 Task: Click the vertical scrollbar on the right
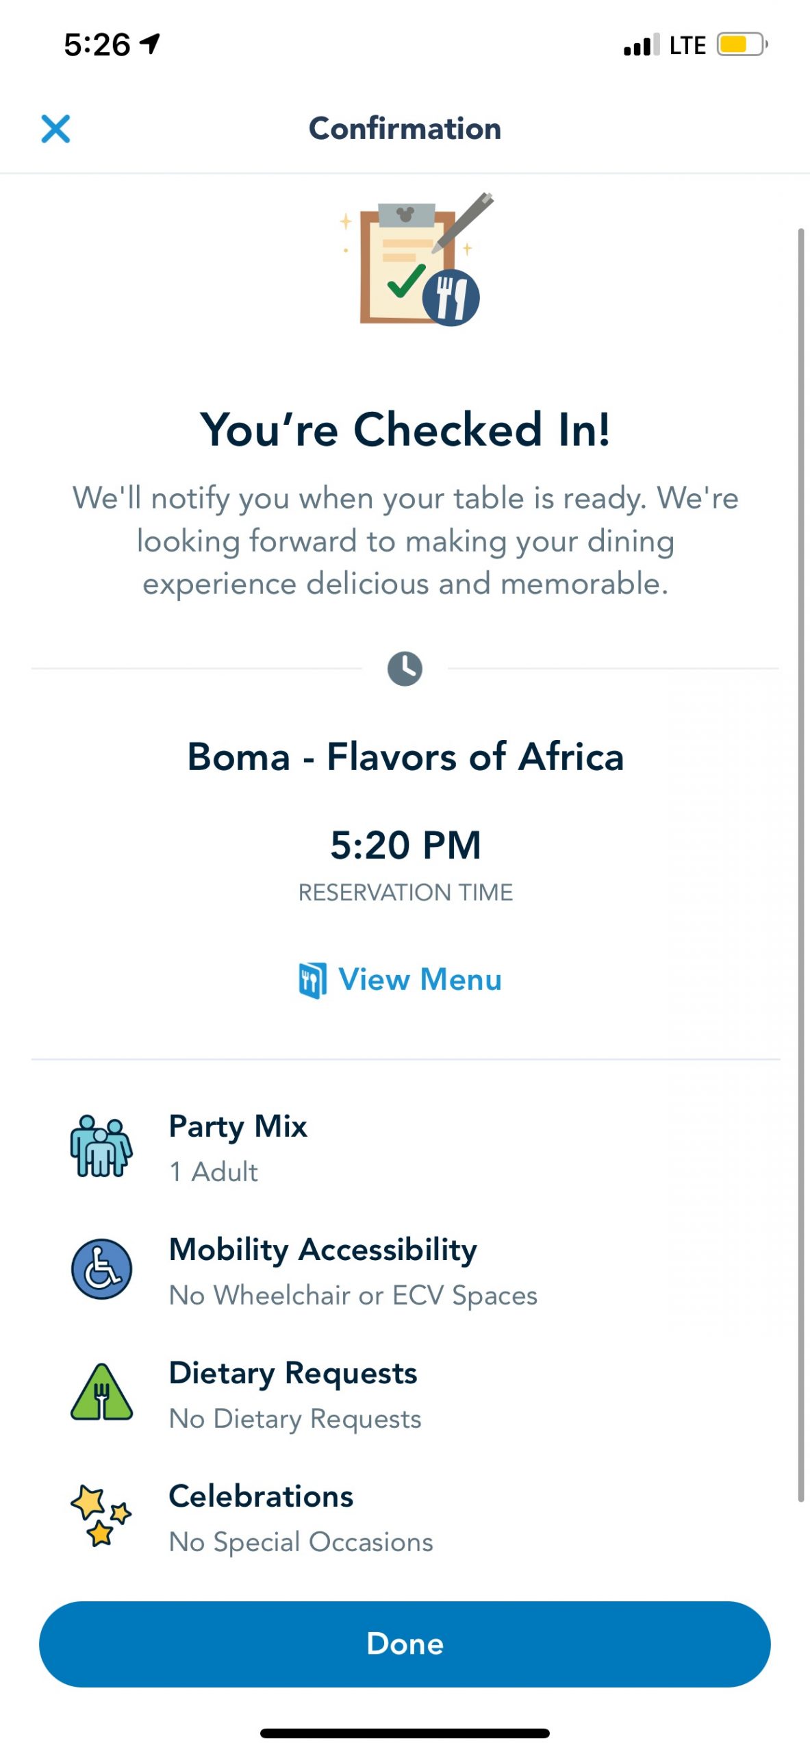(800, 863)
